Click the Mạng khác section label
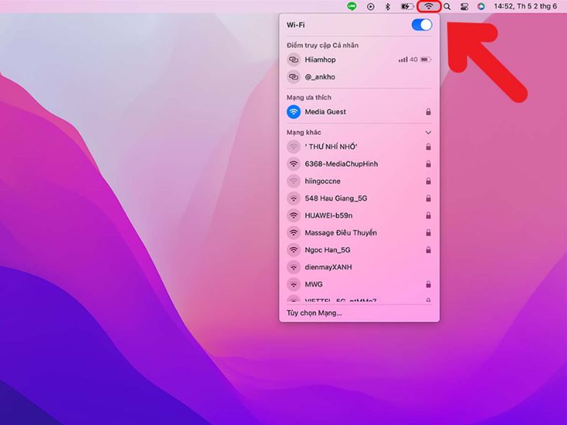 click(304, 132)
